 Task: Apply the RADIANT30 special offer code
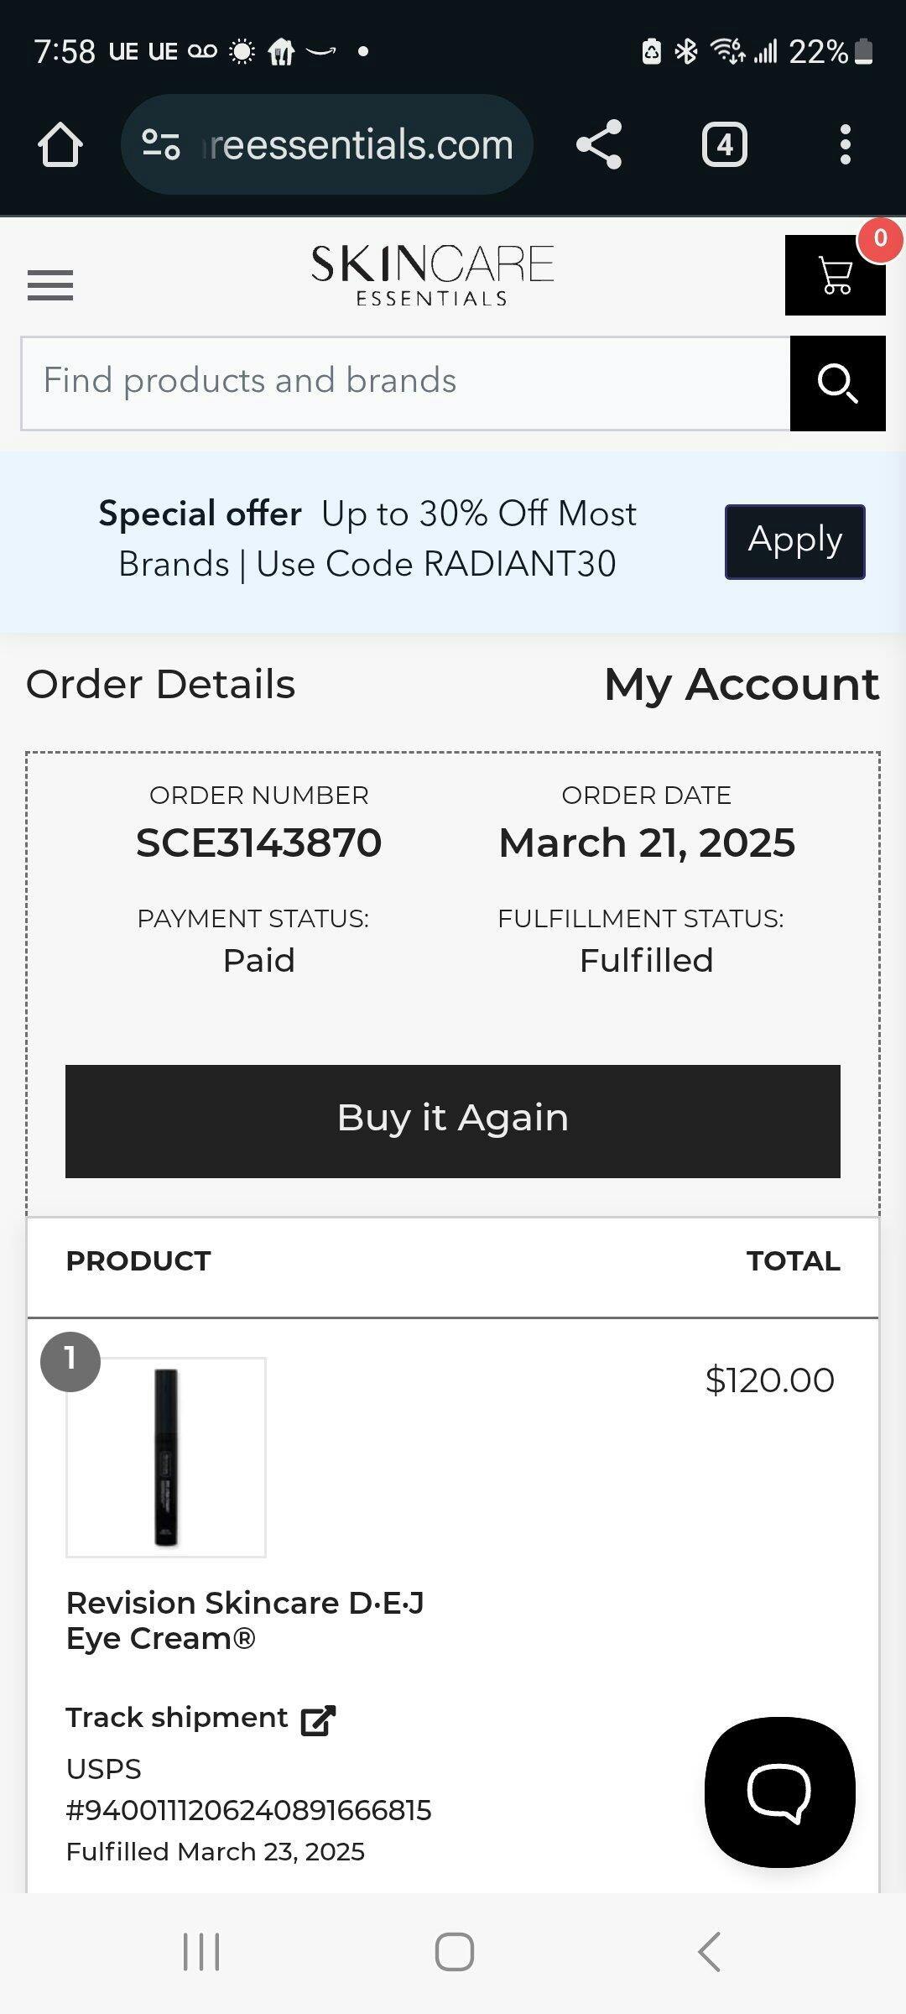(794, 541)
